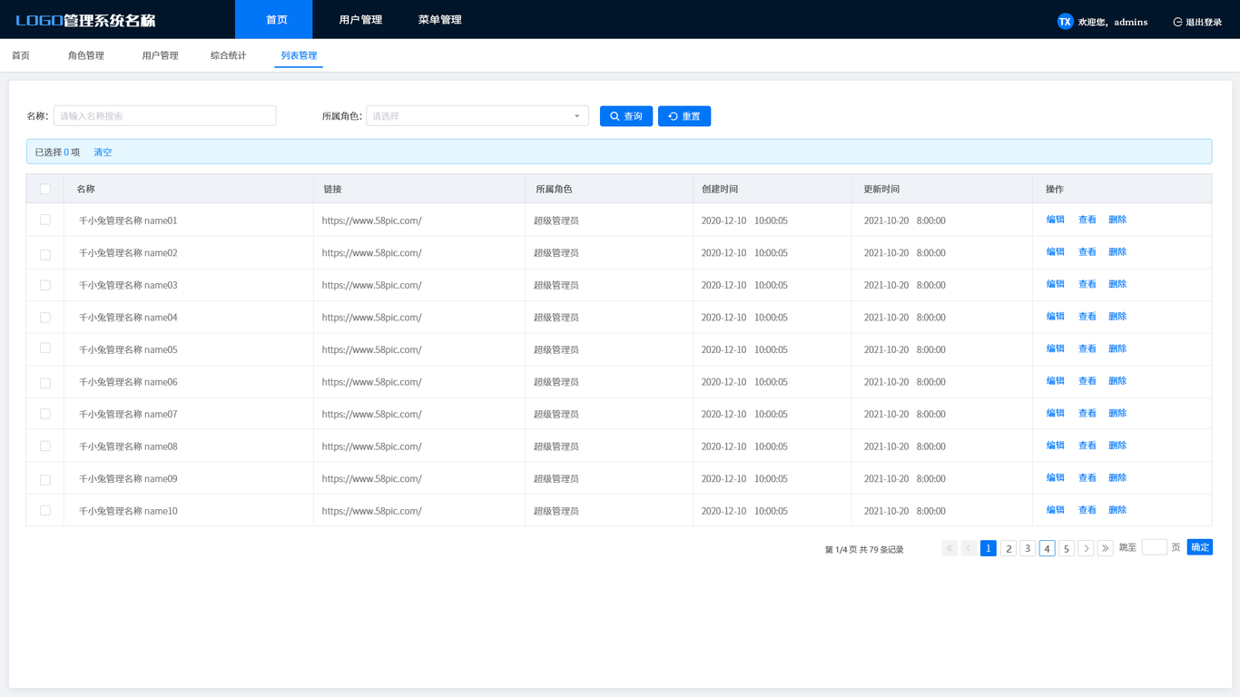The image size is (1240, 697).
Task: View the name02 row
Action: tap(1087, 252)
